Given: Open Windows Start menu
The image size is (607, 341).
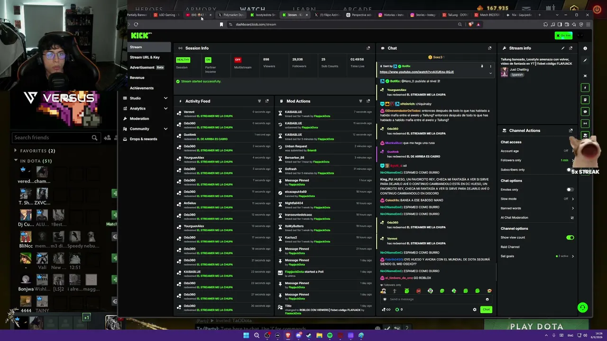Looking at the screenshot, I should click(246, 335).
